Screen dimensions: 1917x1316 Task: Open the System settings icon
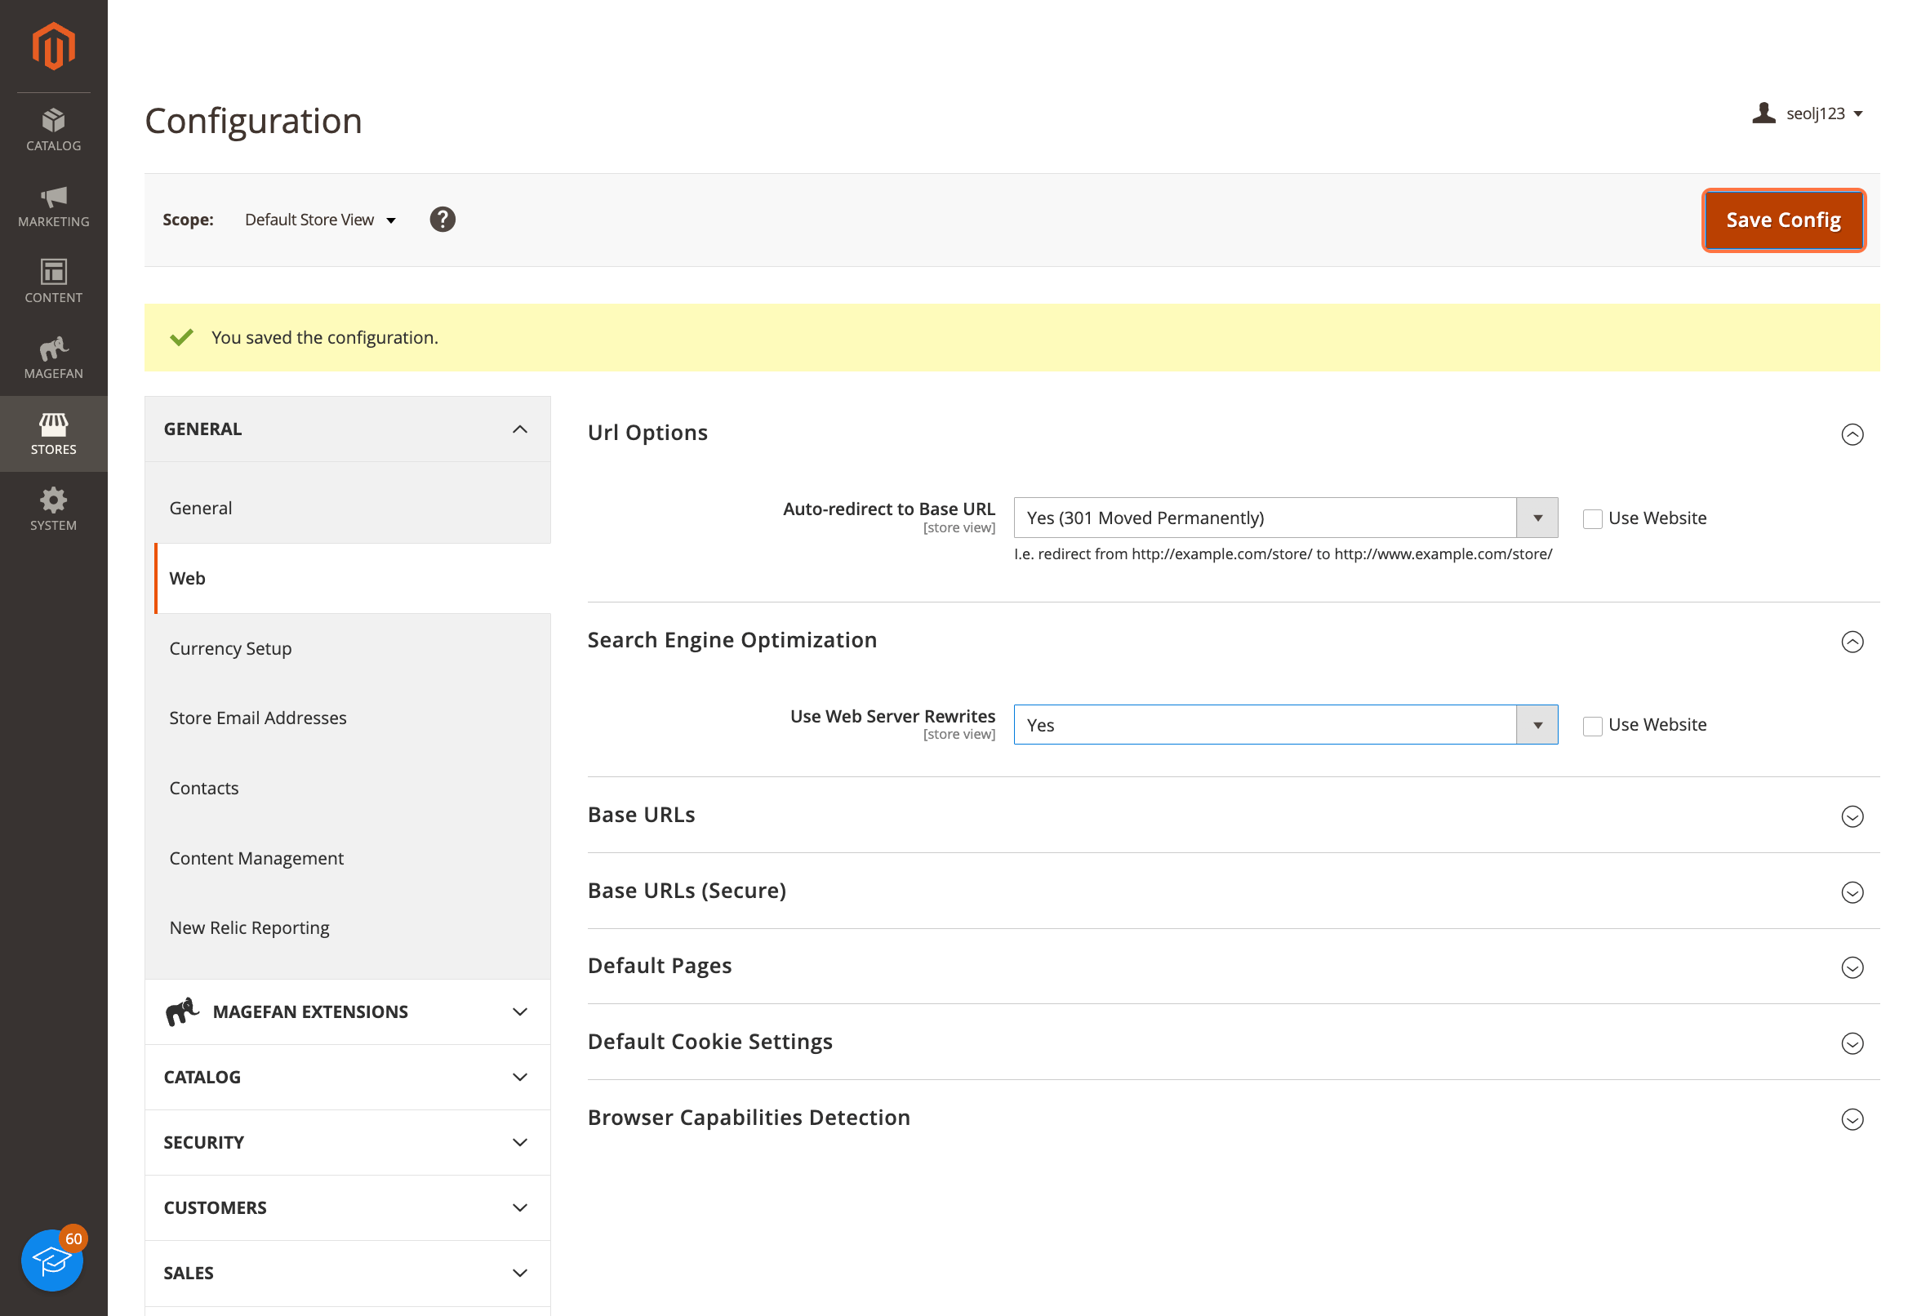pyautogui.click(x=53, y=509)
